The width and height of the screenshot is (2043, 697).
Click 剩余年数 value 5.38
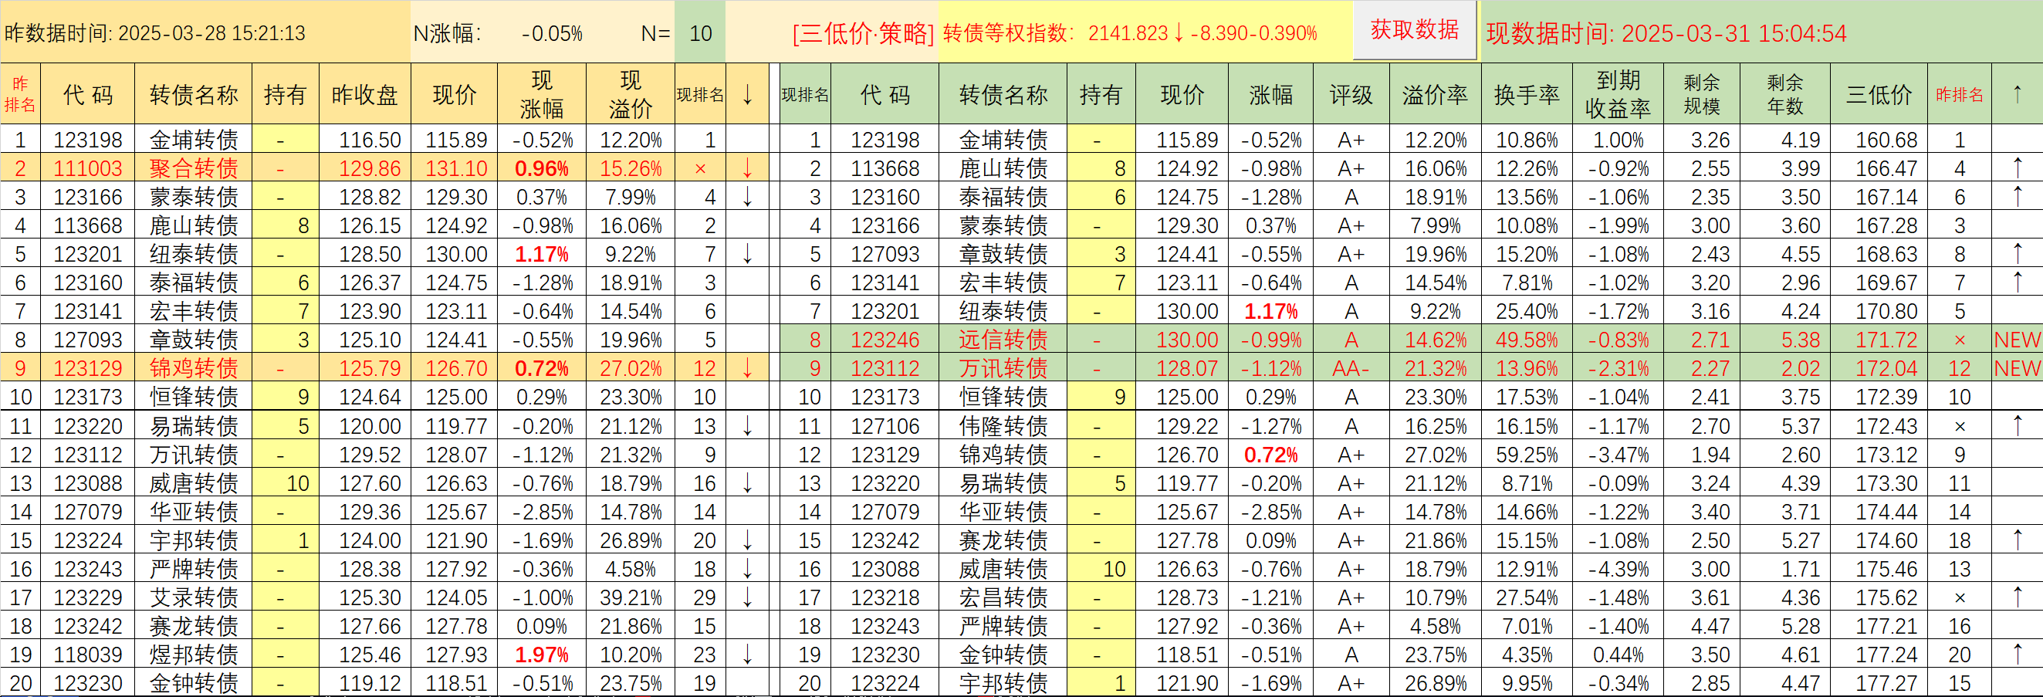tap(1801, 340)
